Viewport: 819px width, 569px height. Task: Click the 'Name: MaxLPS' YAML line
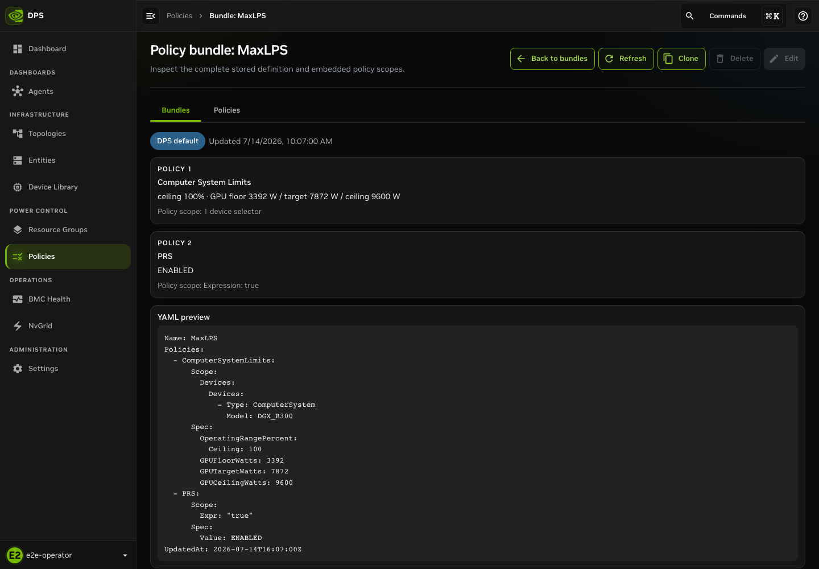pos(191,339)
